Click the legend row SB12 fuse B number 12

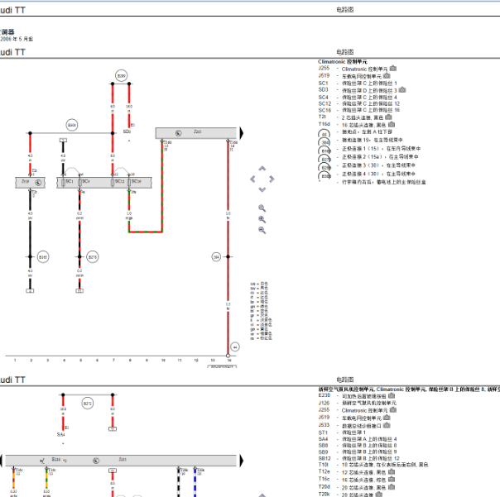click(358, 458)
